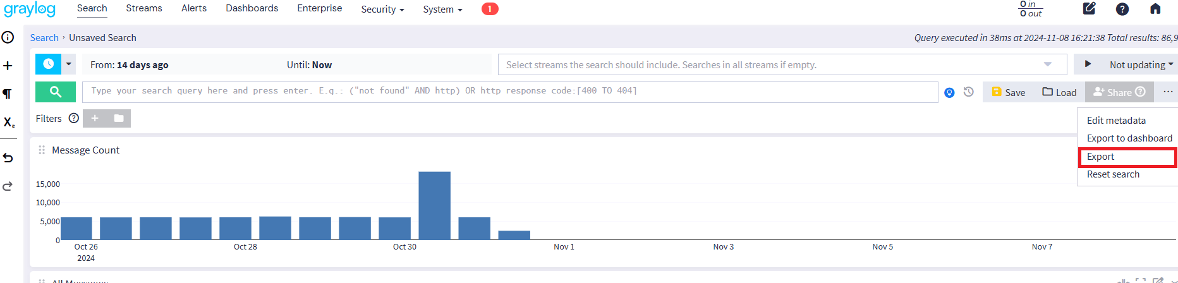Focus the search query input field
The height and width of the screenshot is (283, 1178).
coord(509,92)
